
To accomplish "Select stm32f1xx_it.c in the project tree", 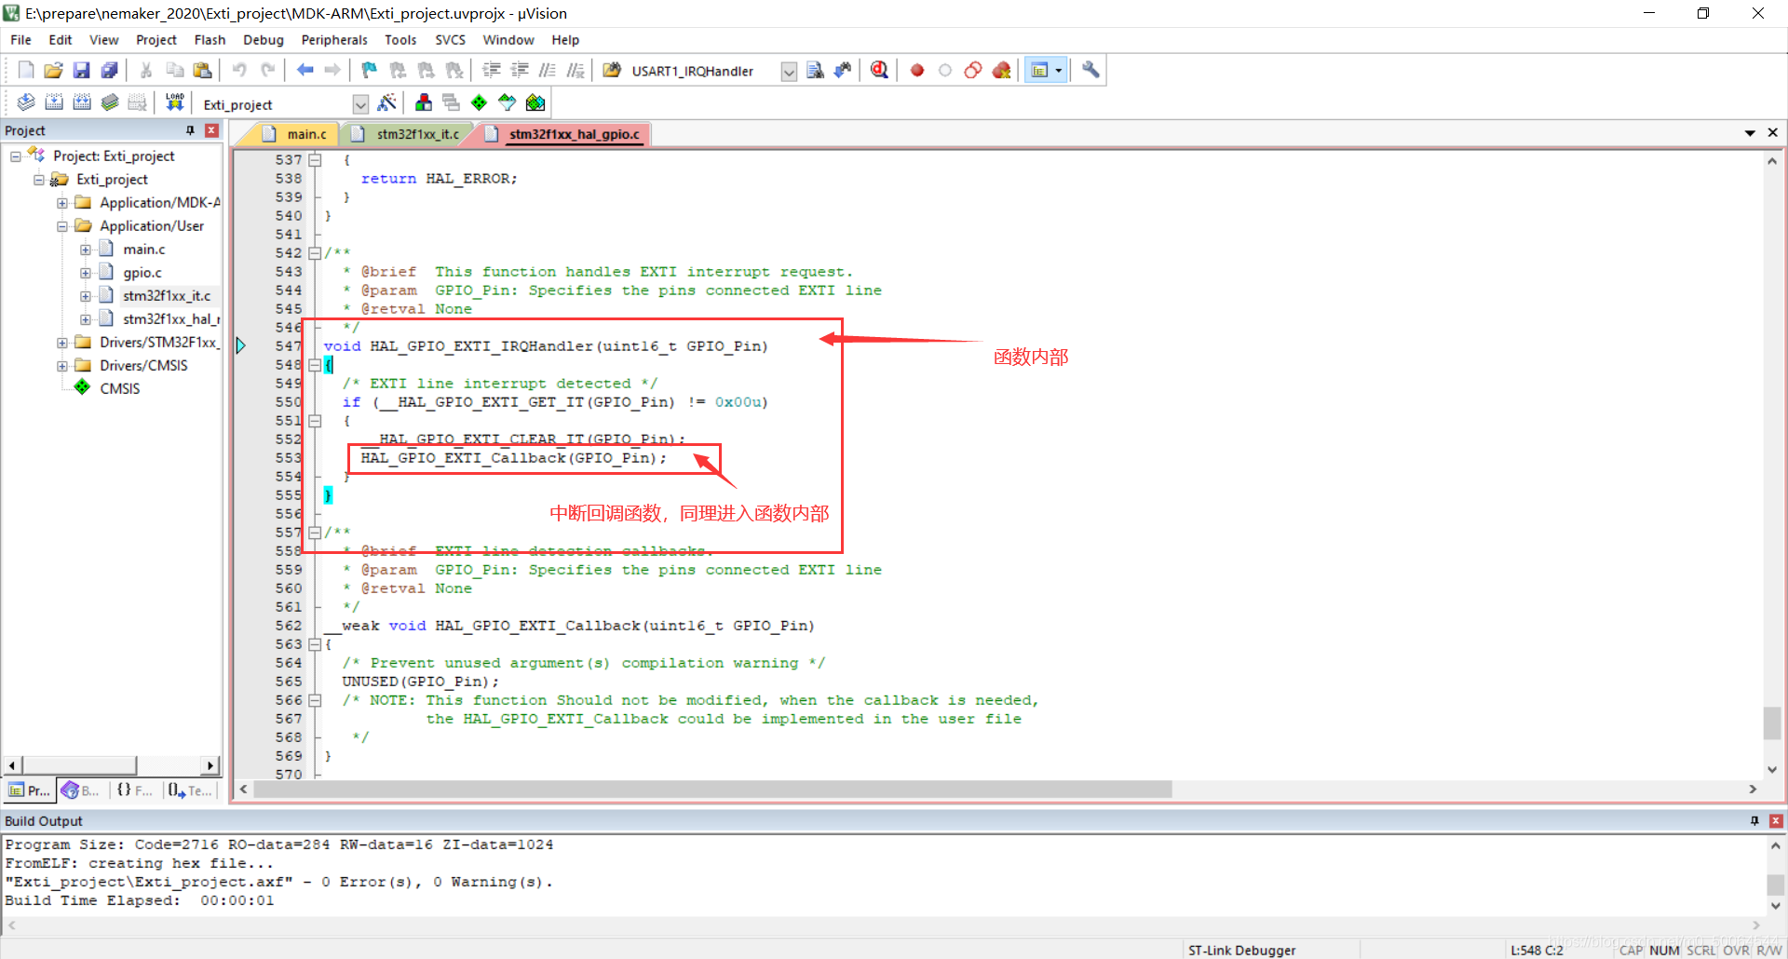I will pyautogui.click(x=167, y=296).
